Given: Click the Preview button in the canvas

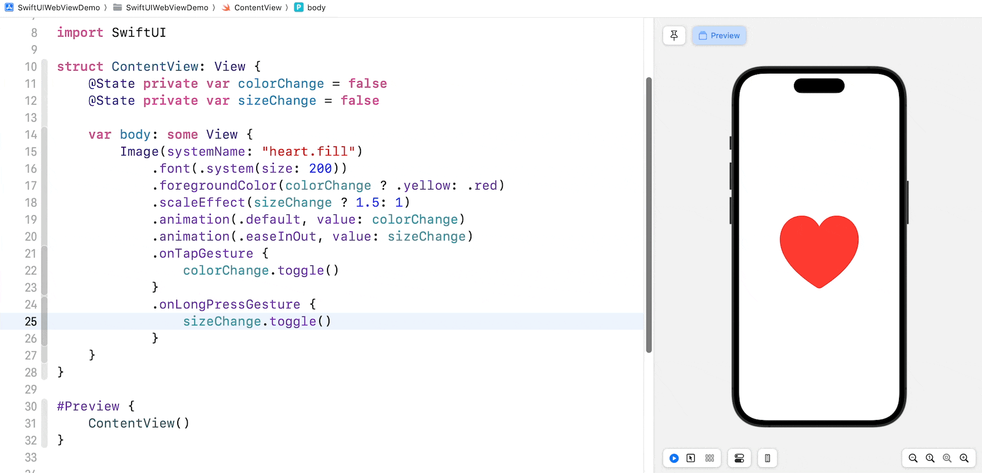Looking at the screenshot, I should pyautogui.click(x=719, y=35).
